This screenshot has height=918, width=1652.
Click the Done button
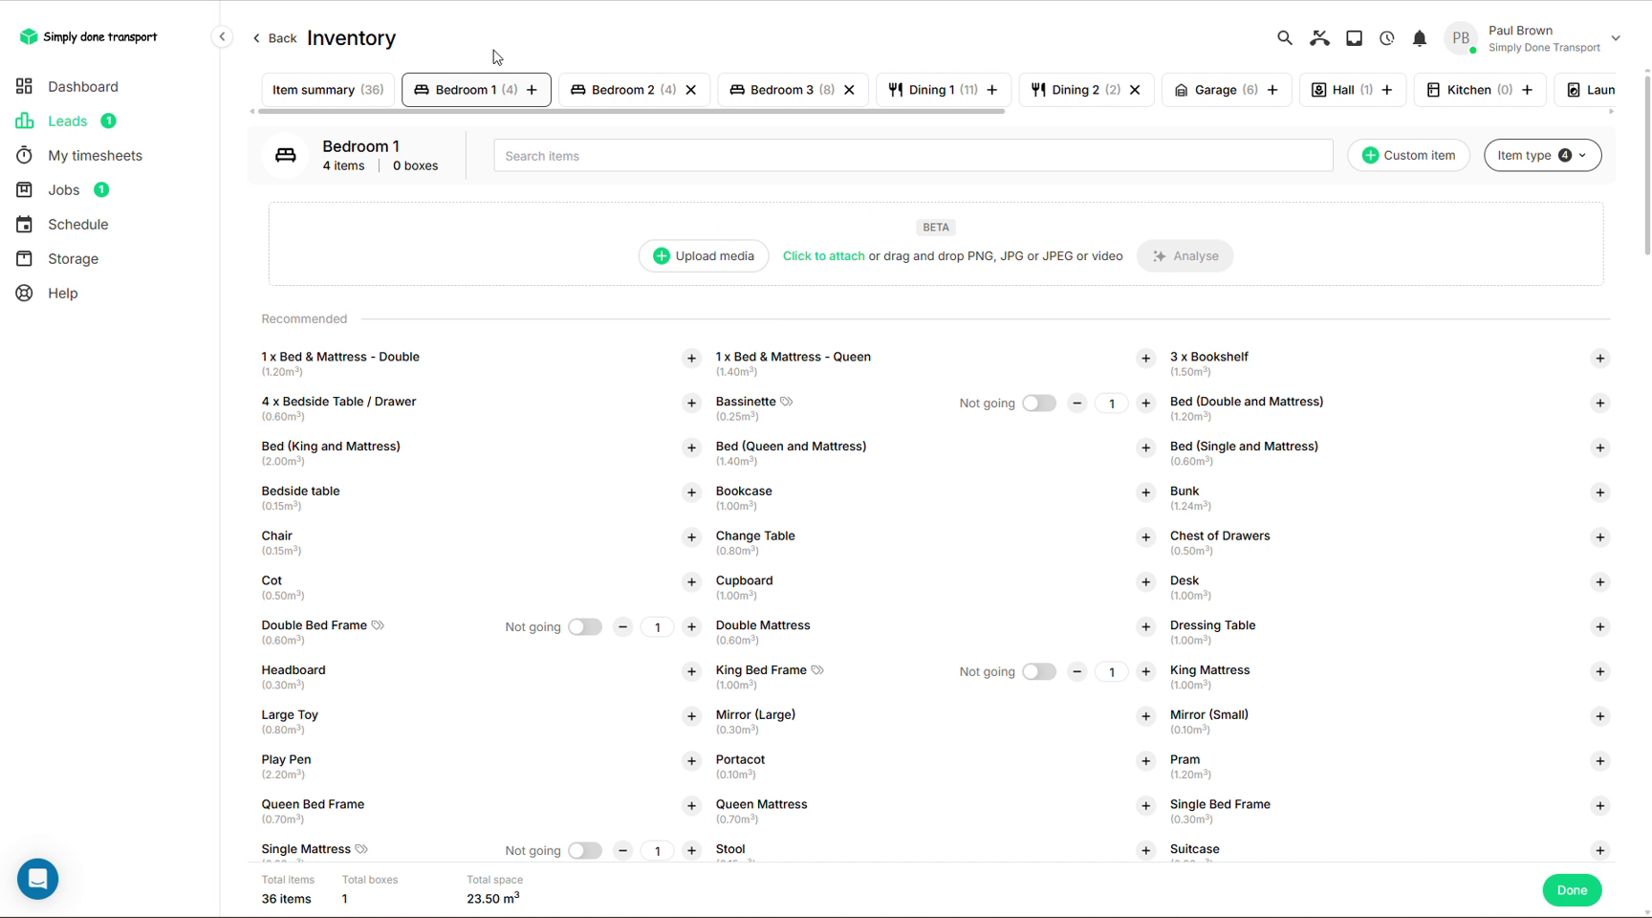coord(1572,890)
